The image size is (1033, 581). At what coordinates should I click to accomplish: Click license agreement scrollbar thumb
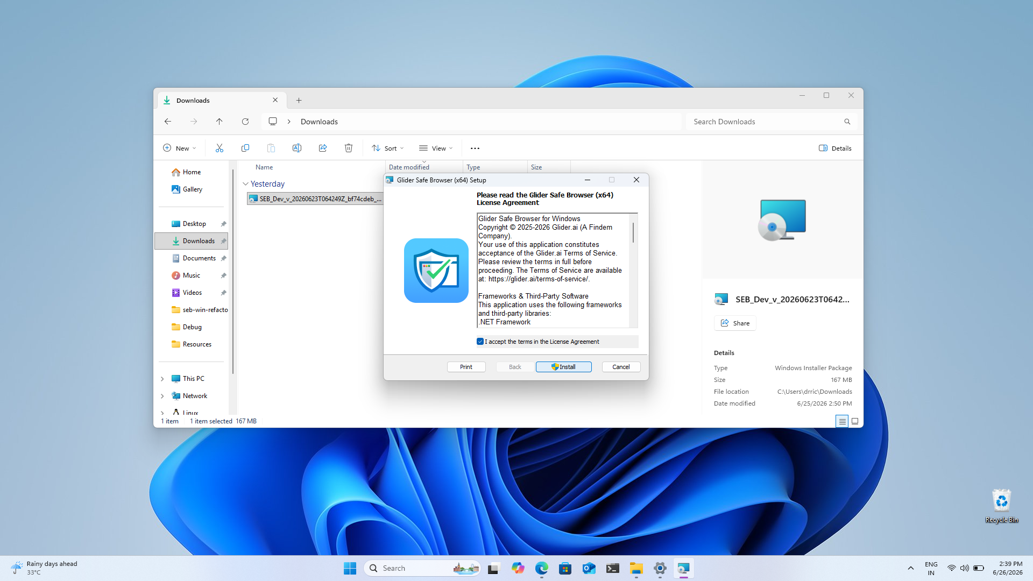[x=633, y=232]
